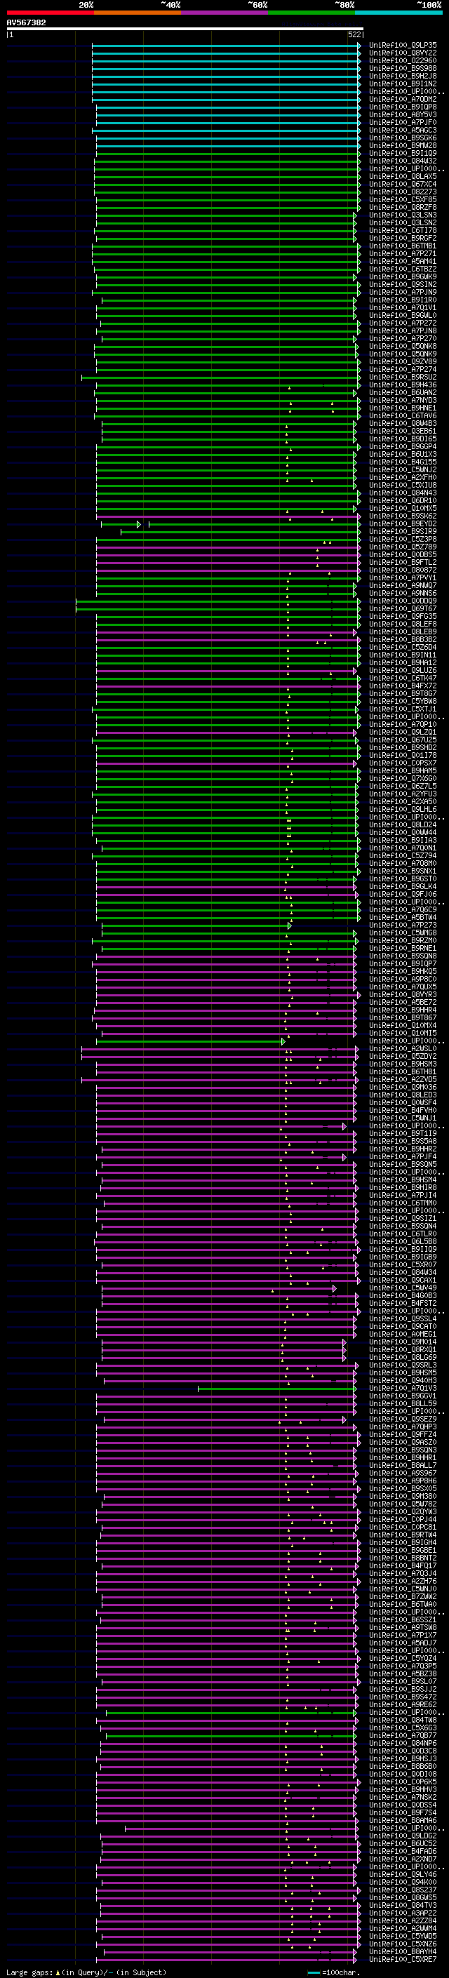
Task: Click label UniRef100_B9HKQ5
Action: pos(403,972)
